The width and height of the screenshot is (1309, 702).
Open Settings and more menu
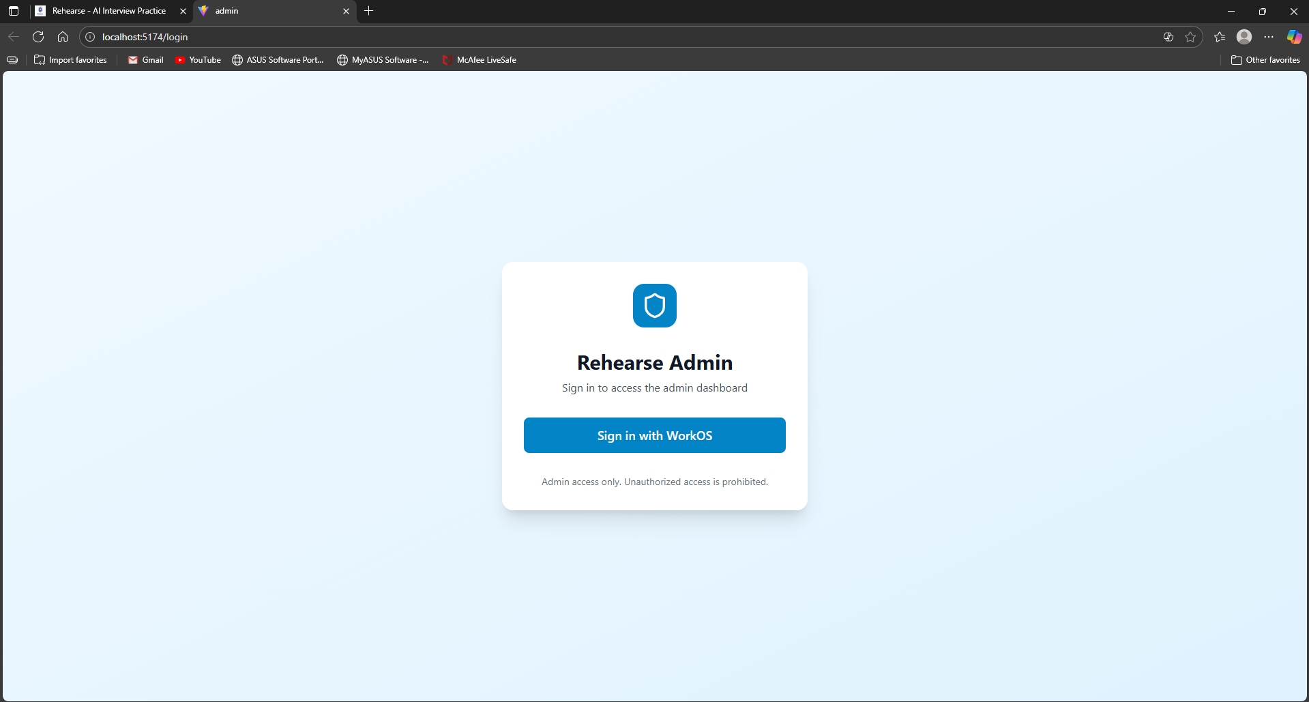click(x=1269, y=37)
